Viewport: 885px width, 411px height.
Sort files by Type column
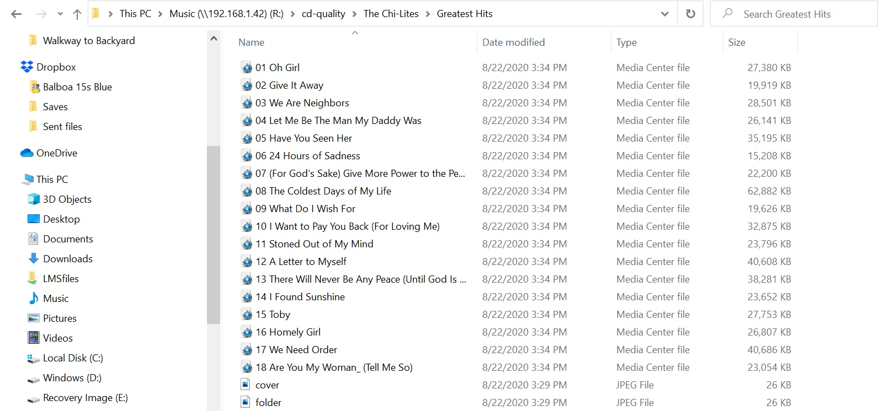point(626,42)
